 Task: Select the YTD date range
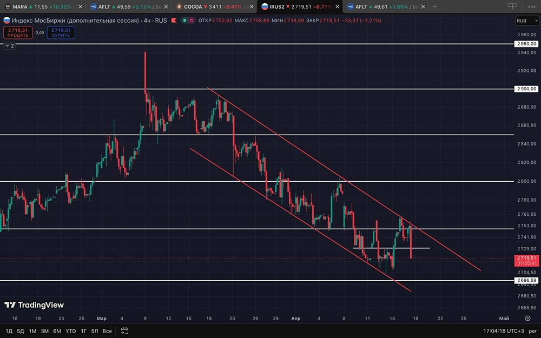pos(71,331)
